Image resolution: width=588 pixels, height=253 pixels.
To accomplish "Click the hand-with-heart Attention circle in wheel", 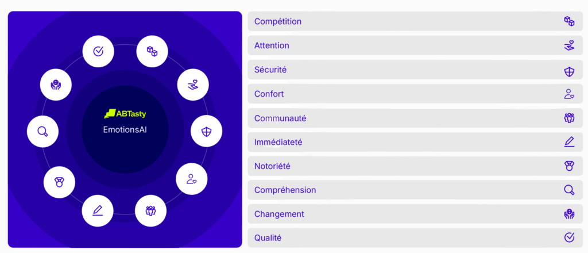I will 193,85.
